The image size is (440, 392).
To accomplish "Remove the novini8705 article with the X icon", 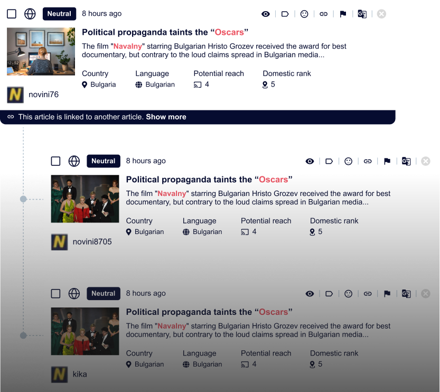I will click(x=425, y=161).
